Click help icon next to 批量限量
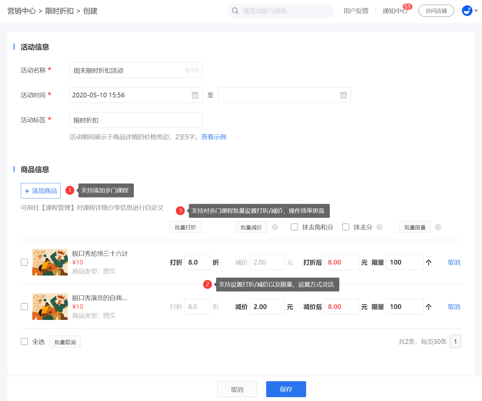 click(x=438, y=227)
